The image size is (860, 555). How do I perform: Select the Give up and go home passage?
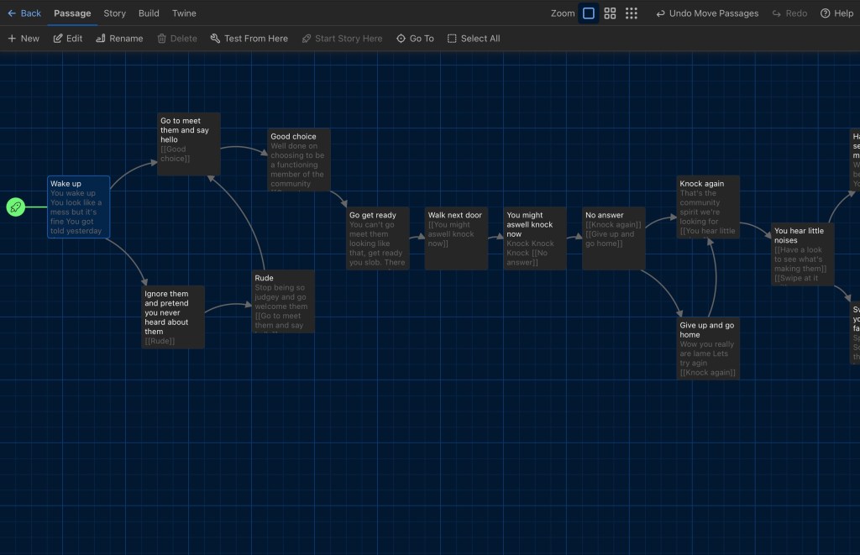pyautogui.click(x=708, y=348)
